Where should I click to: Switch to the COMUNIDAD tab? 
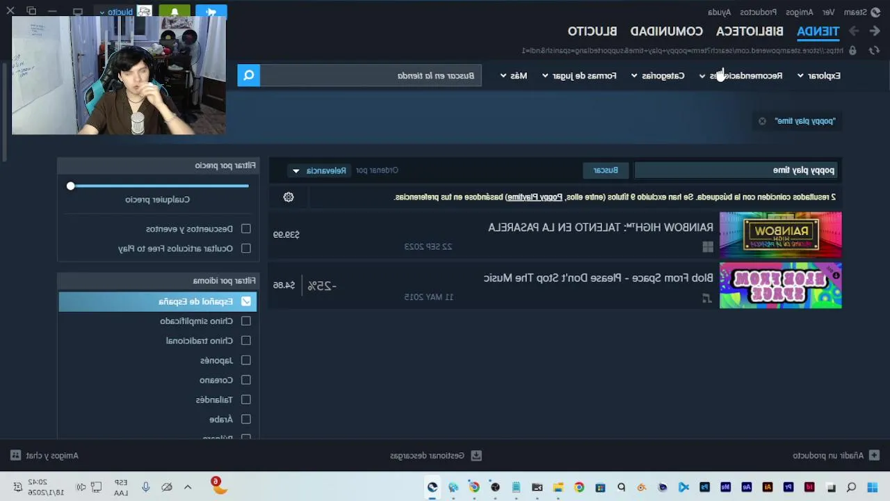point(667,31)
